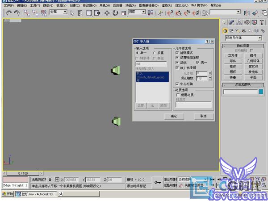Click the 取消 button in OBJ importer

[203, 116]
